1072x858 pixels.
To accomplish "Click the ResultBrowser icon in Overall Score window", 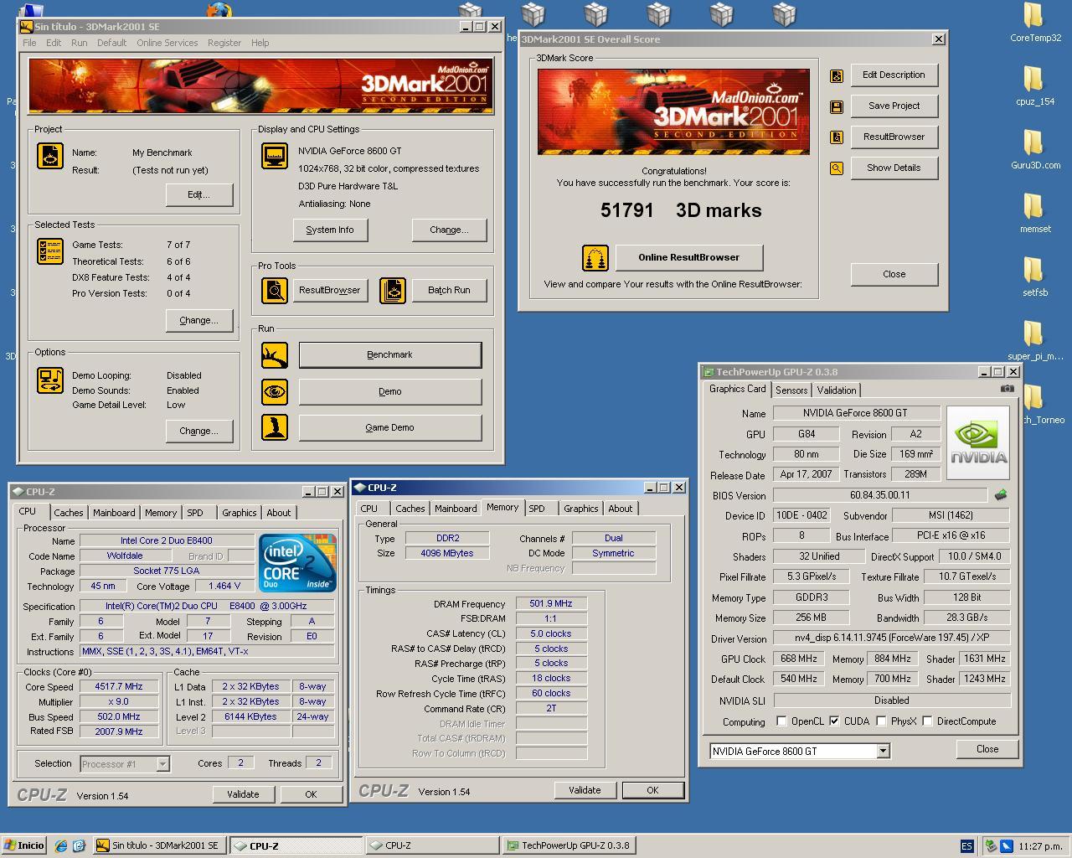I will pyautogui.click(x=836, y=137).
